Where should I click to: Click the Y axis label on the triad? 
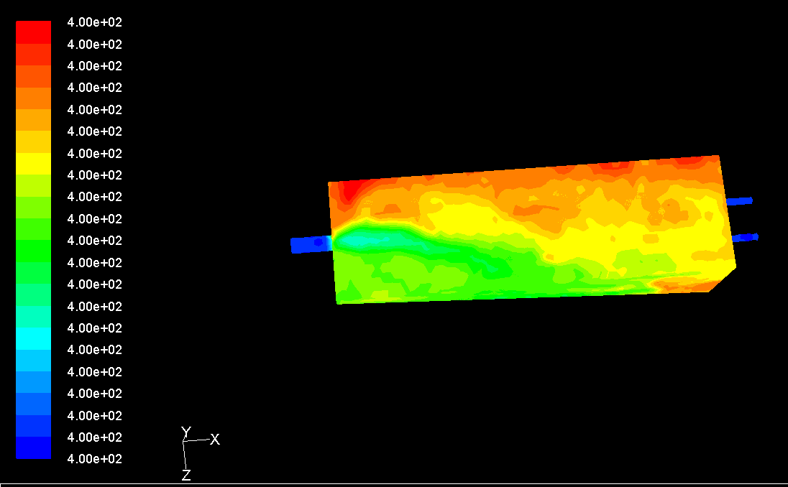185,432
